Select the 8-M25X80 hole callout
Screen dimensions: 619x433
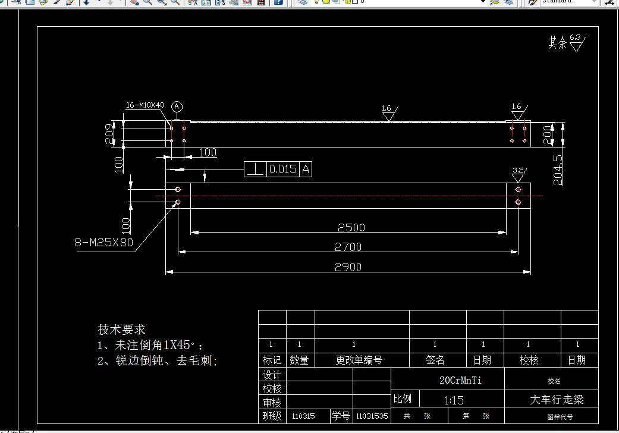[104, 242]
